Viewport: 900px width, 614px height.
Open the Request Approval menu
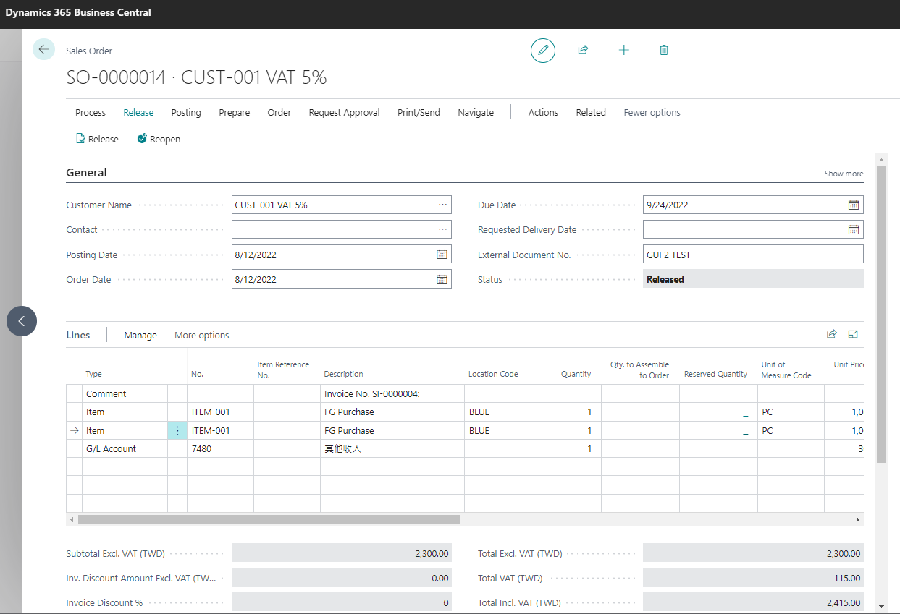(x=345, y=112)
